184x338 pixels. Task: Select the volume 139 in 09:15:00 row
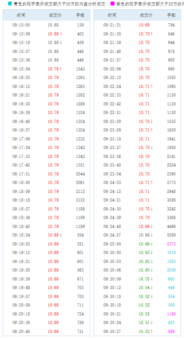(x=80, y=25)
